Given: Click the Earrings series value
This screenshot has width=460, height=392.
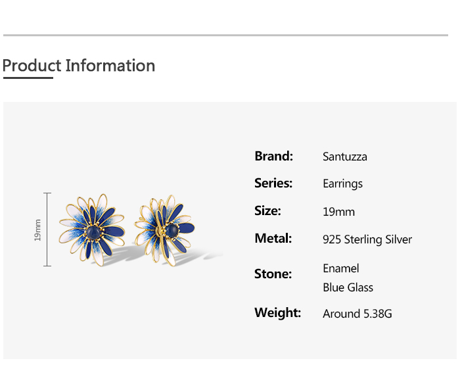Looking at the screenshot, I should [342, 184].
